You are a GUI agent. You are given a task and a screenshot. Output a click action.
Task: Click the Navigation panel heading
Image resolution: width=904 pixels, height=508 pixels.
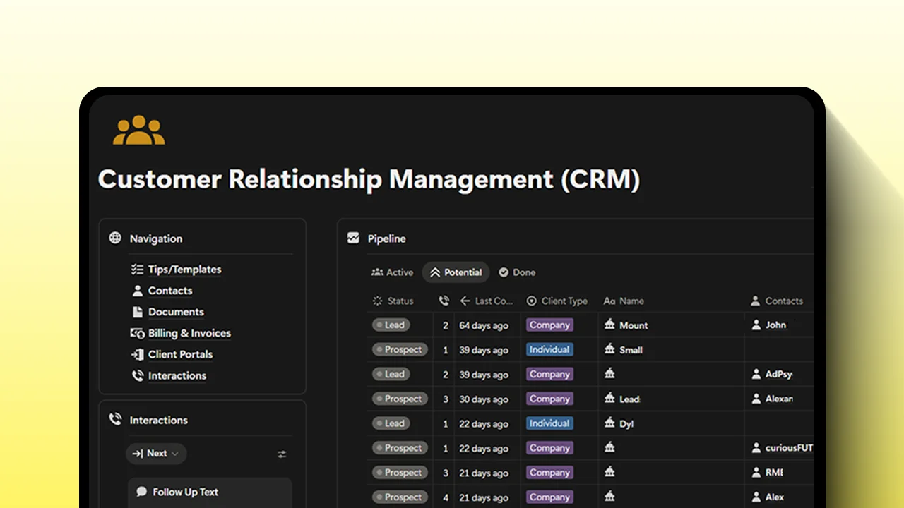point(155,238)
